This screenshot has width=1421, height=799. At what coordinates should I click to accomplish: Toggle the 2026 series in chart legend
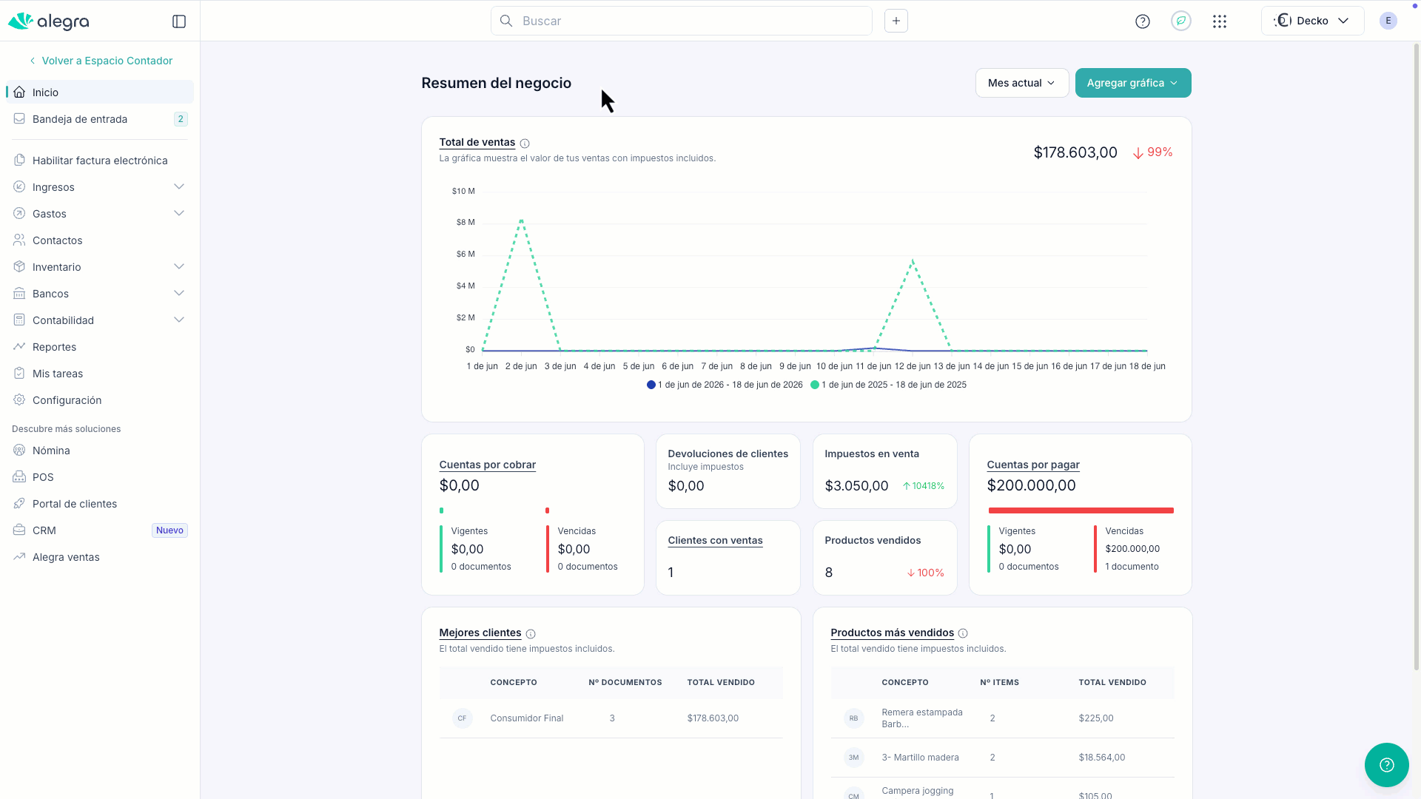[725, 385]
